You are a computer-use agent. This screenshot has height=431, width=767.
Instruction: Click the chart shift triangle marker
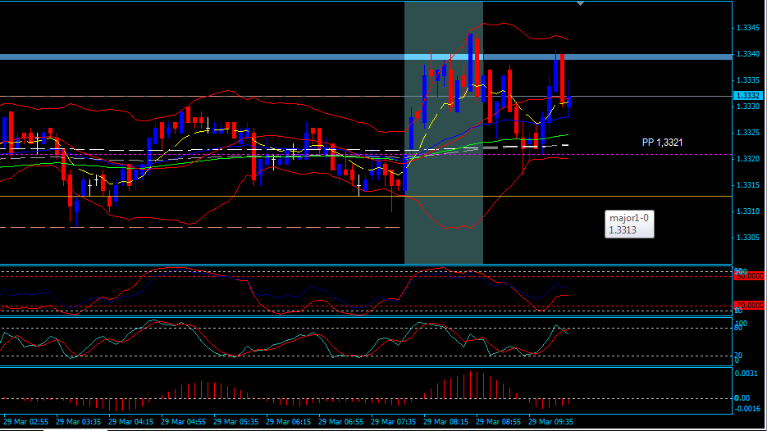(x=580, y=3)
